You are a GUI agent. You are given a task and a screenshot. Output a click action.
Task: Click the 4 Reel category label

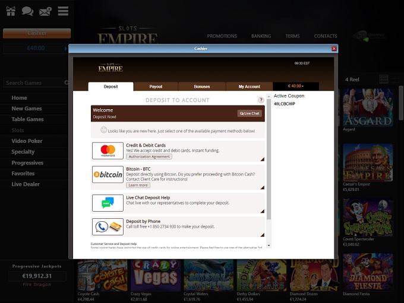coord(352,79)
